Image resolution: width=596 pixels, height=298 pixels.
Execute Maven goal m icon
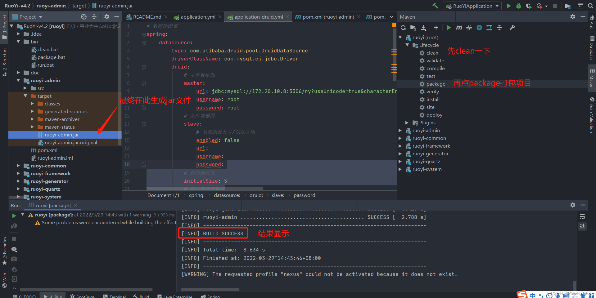click(x=459, y=28)
